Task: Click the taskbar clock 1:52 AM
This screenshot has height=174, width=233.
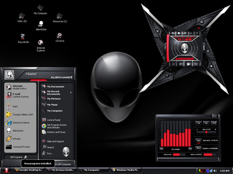Action: pos(225,171)
